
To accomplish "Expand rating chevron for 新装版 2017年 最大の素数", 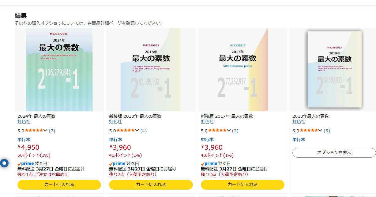I will (229, 131).
